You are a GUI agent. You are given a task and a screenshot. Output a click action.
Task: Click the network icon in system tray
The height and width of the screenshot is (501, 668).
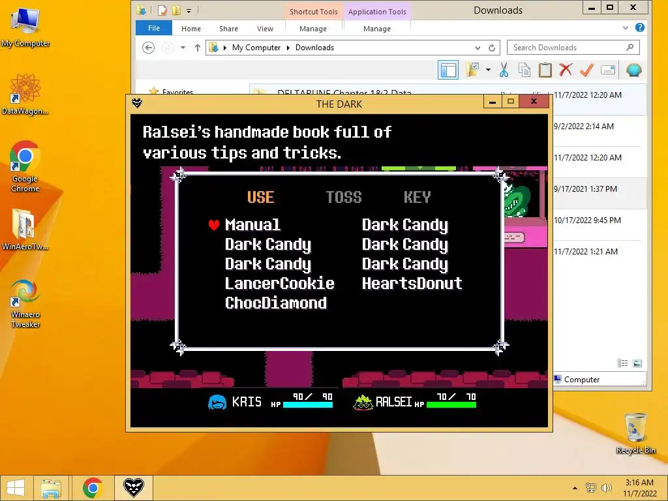pyautogui.click(x=591, y=488)
